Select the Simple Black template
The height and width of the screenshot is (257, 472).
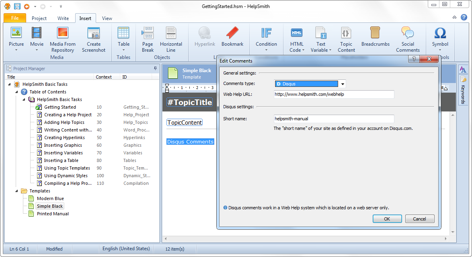pyautogui.click(x=50, y=206)
